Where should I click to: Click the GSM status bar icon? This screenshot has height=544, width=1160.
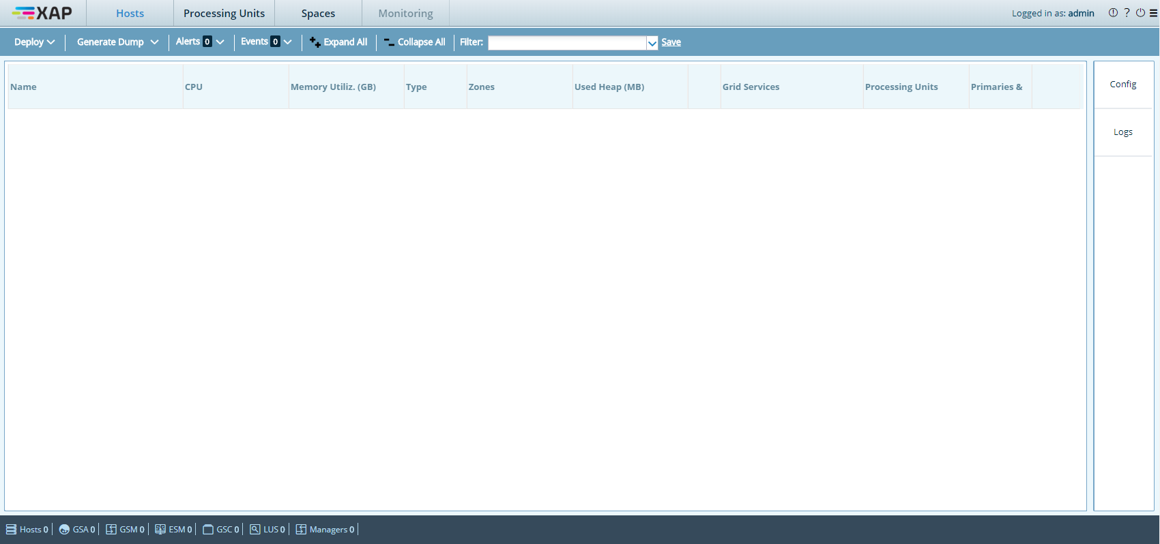[x=111, y=530]
